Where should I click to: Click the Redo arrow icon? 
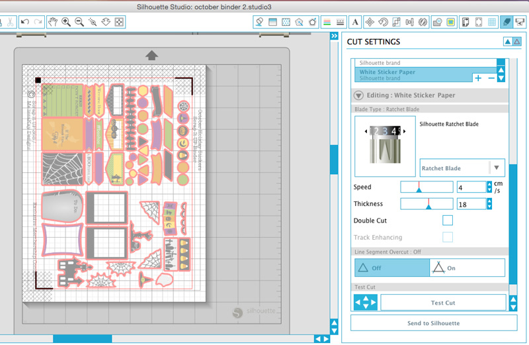point(38,23)
